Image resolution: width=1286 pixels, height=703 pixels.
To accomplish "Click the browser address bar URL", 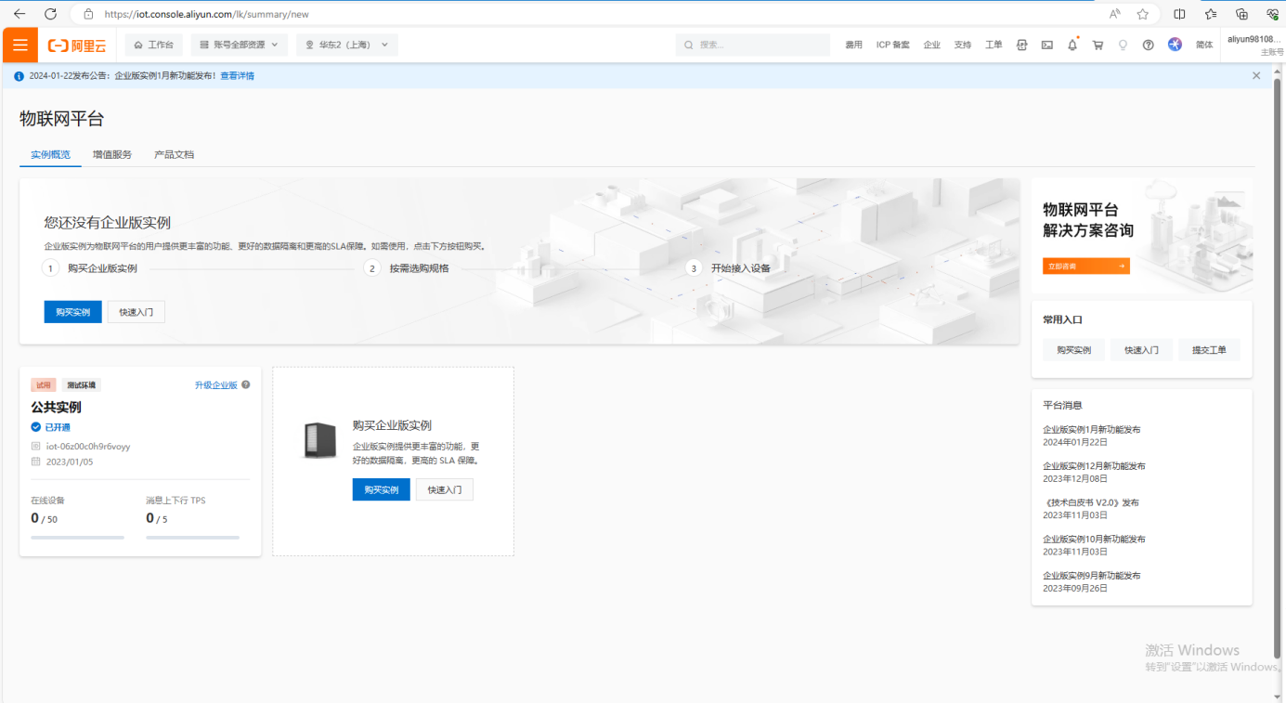I will coord(207,14).
